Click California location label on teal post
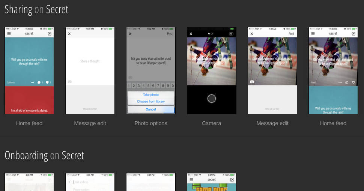This screenshot has height=191, width=364. pyautogui.click(x=11, y=82)
